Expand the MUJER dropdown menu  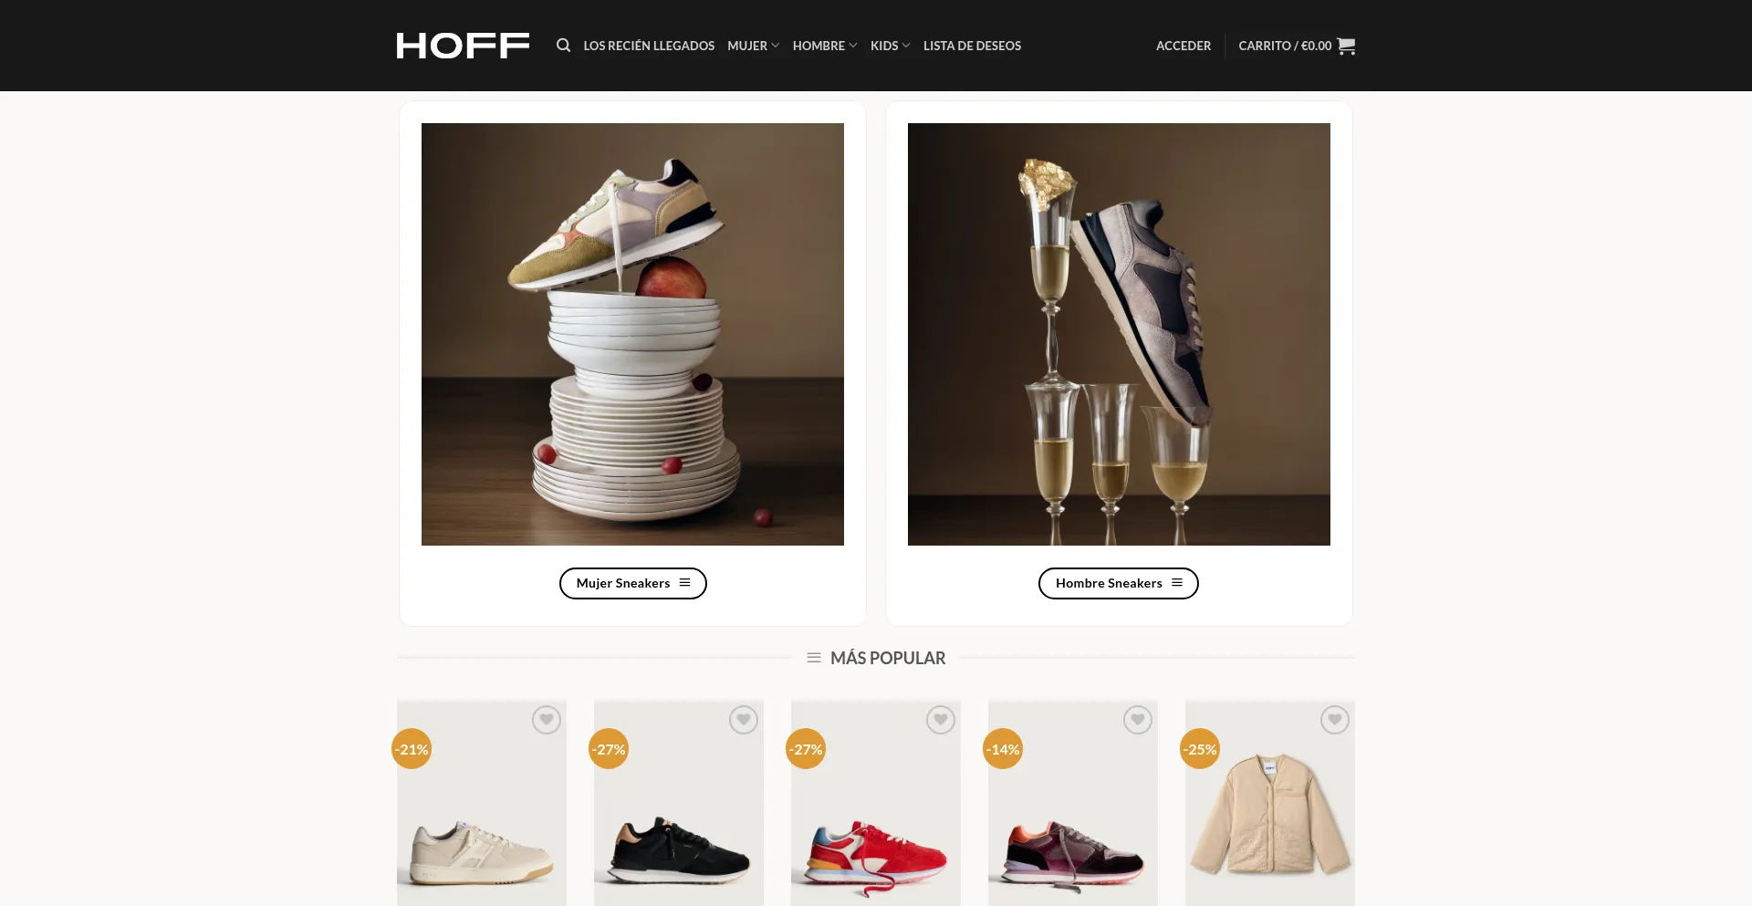[753, 46]
